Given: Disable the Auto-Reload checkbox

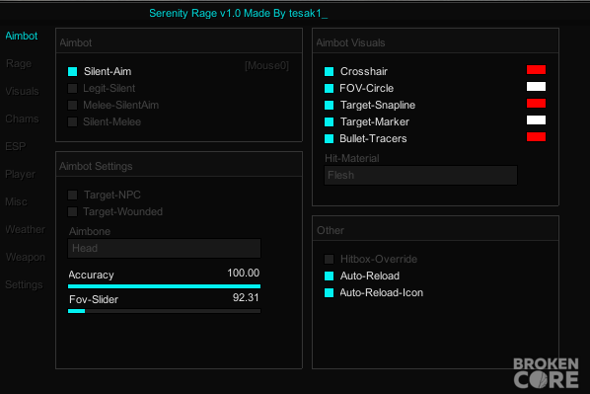Looking at the screenshot, I should (x=329, y=276).
